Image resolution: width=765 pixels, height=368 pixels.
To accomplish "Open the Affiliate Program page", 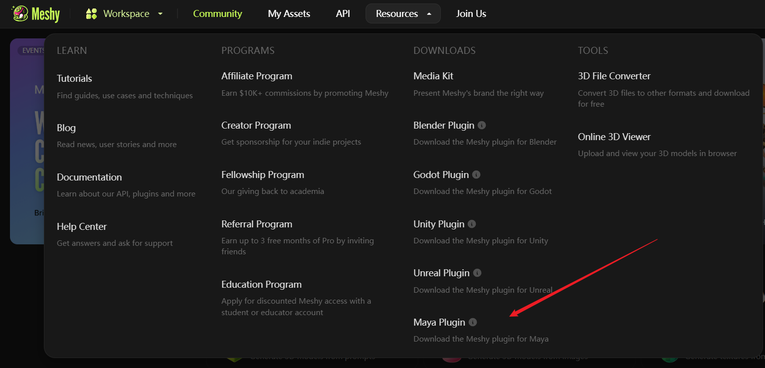I will 257,76.
